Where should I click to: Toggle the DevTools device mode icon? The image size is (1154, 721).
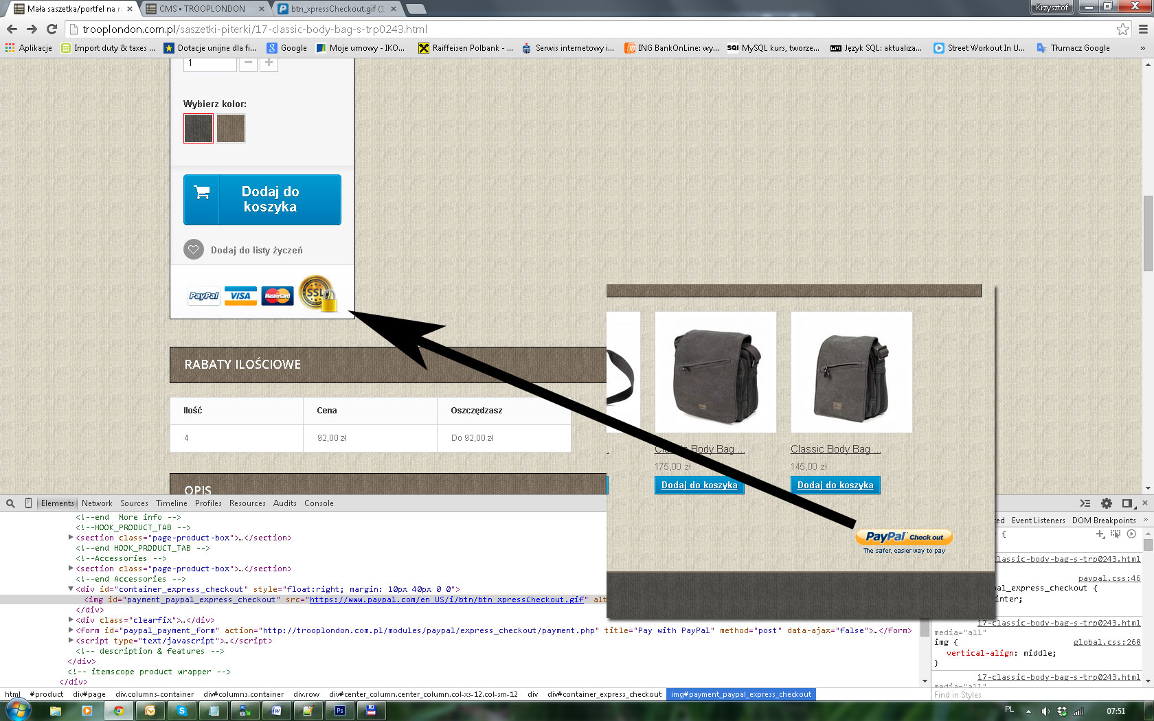pos(28,503)
